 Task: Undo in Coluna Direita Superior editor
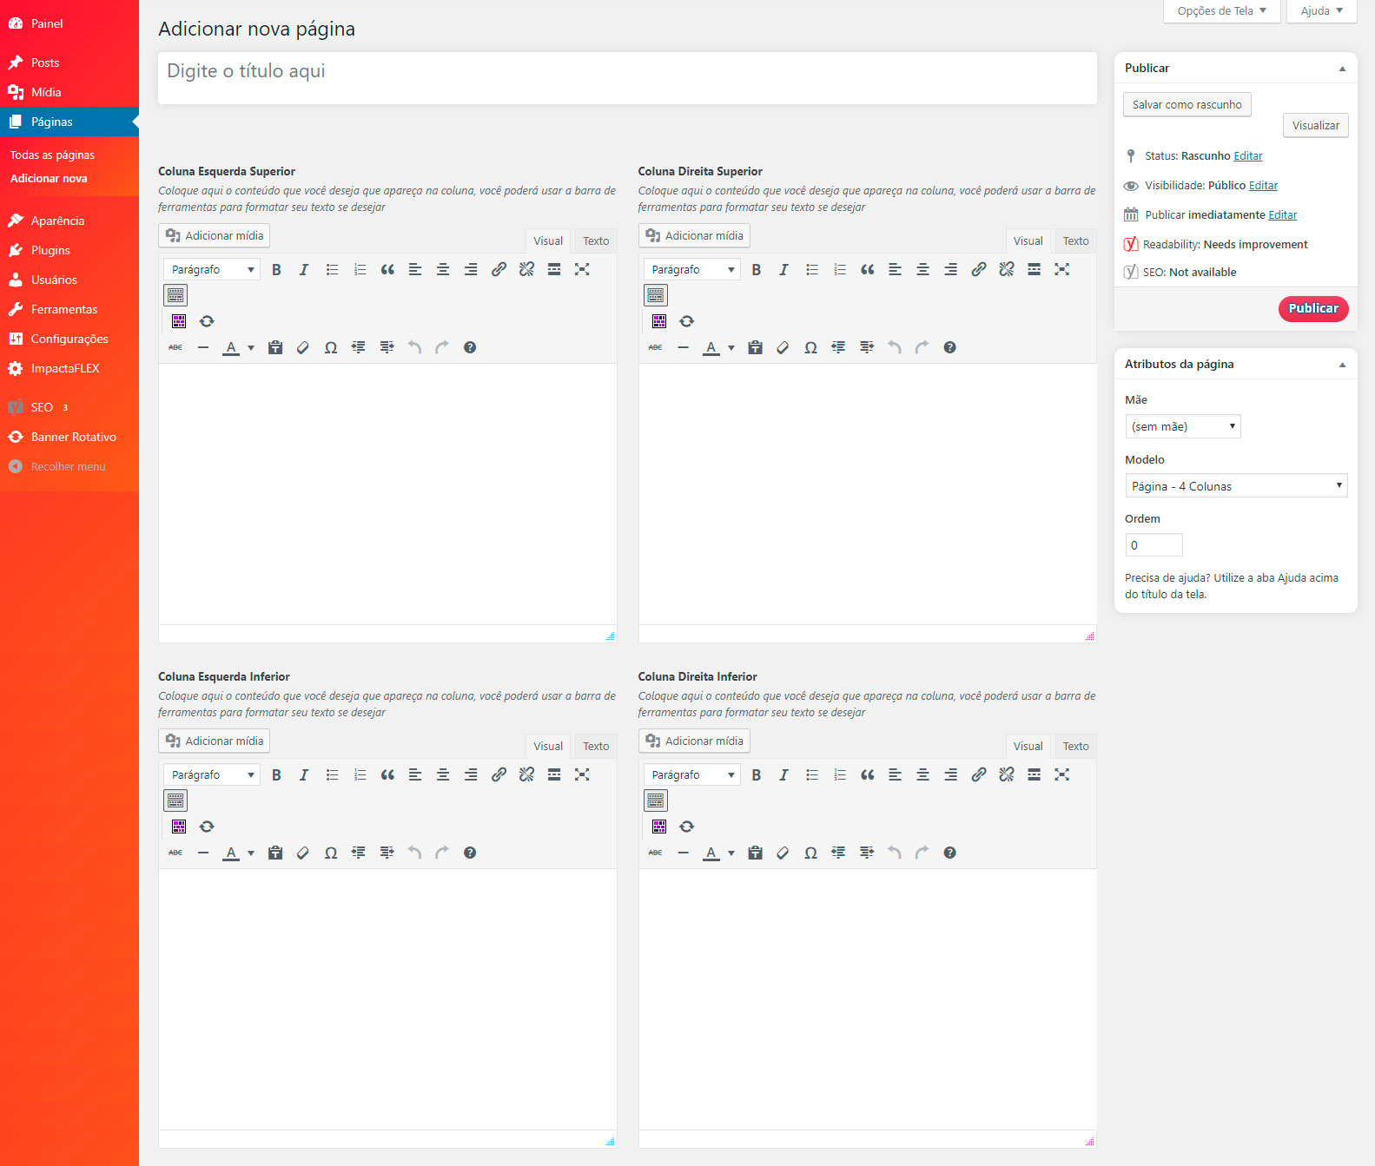pyautogui.click(x=895, y=347)
